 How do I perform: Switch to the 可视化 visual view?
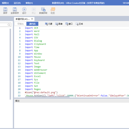(20, 24)
